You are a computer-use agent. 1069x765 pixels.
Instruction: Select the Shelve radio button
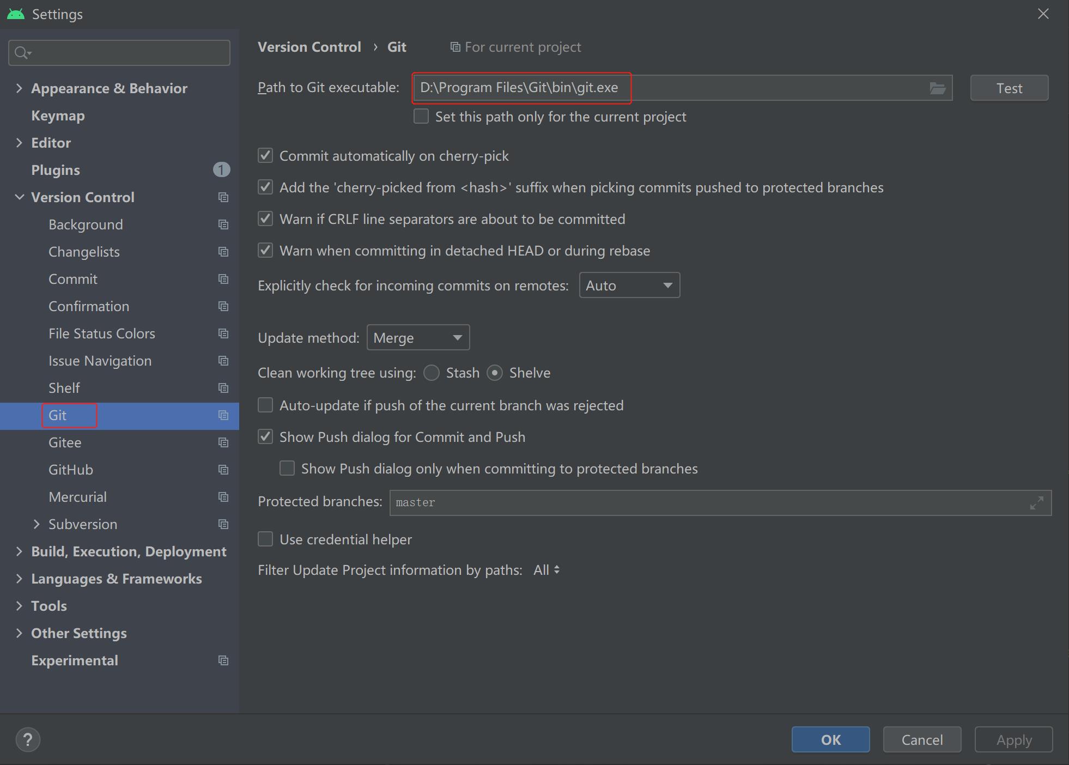(x=495, y=373)
